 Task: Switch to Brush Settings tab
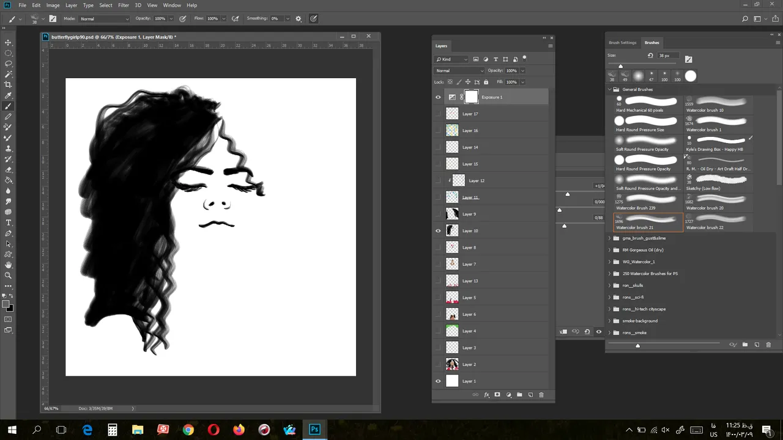click(x=622, y=43)
